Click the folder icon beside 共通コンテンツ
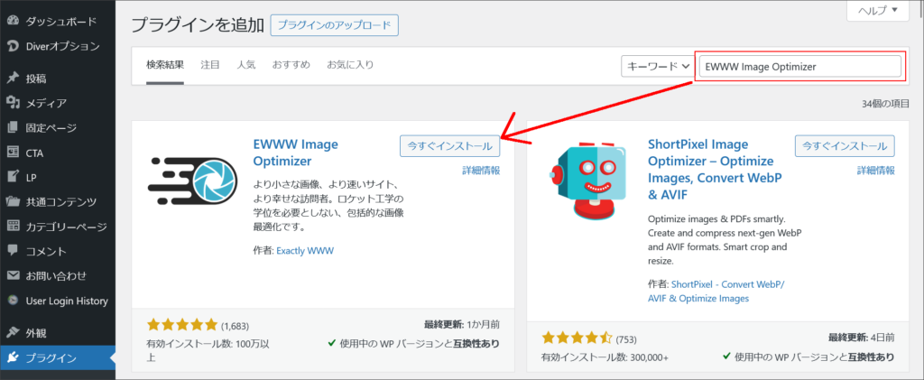 coord(13,201)
